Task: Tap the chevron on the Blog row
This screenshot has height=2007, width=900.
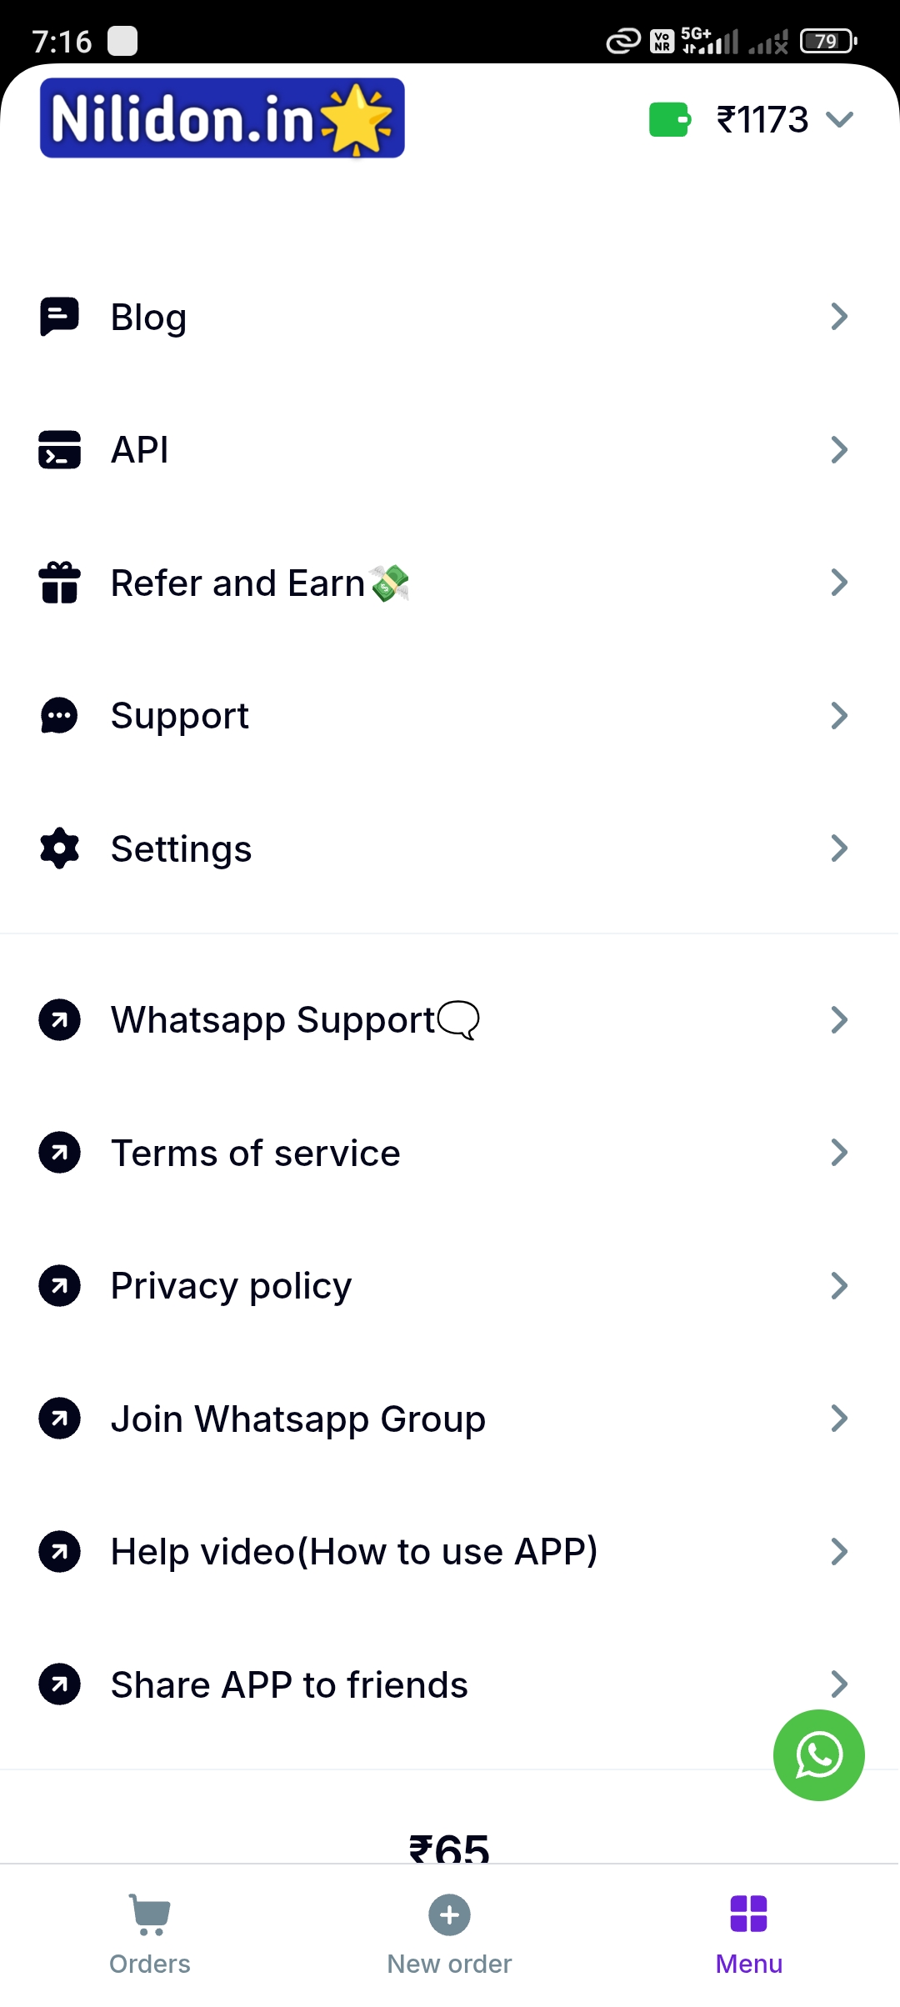Action: point(839,317)
